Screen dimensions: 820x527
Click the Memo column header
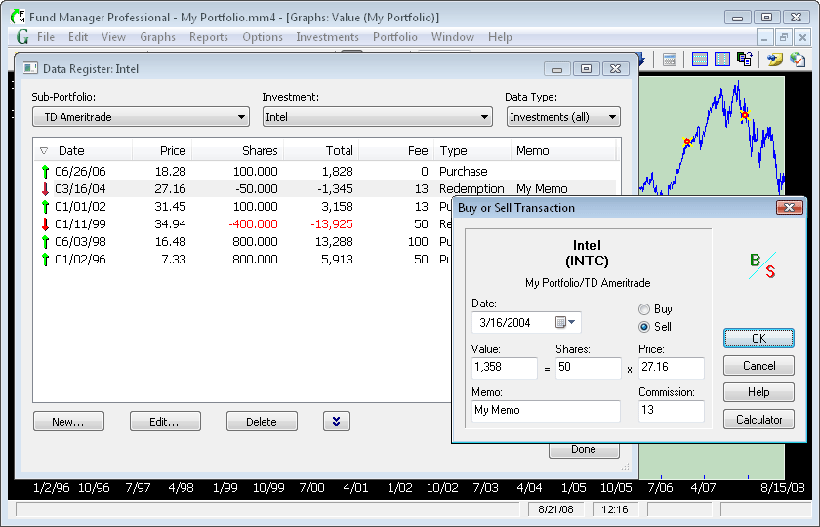click(563, 150)
